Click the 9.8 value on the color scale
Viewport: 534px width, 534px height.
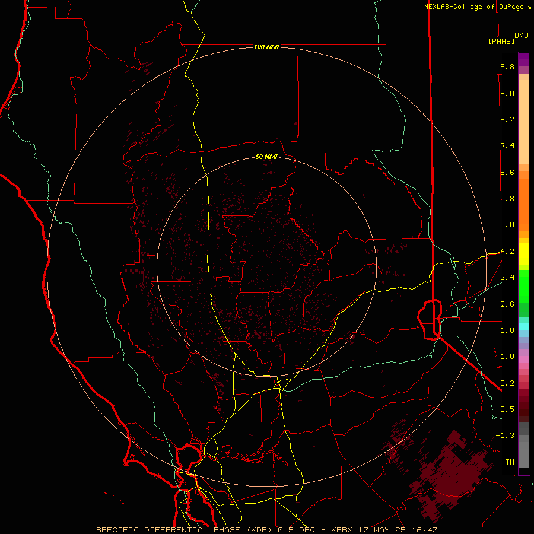coord(507,66)
